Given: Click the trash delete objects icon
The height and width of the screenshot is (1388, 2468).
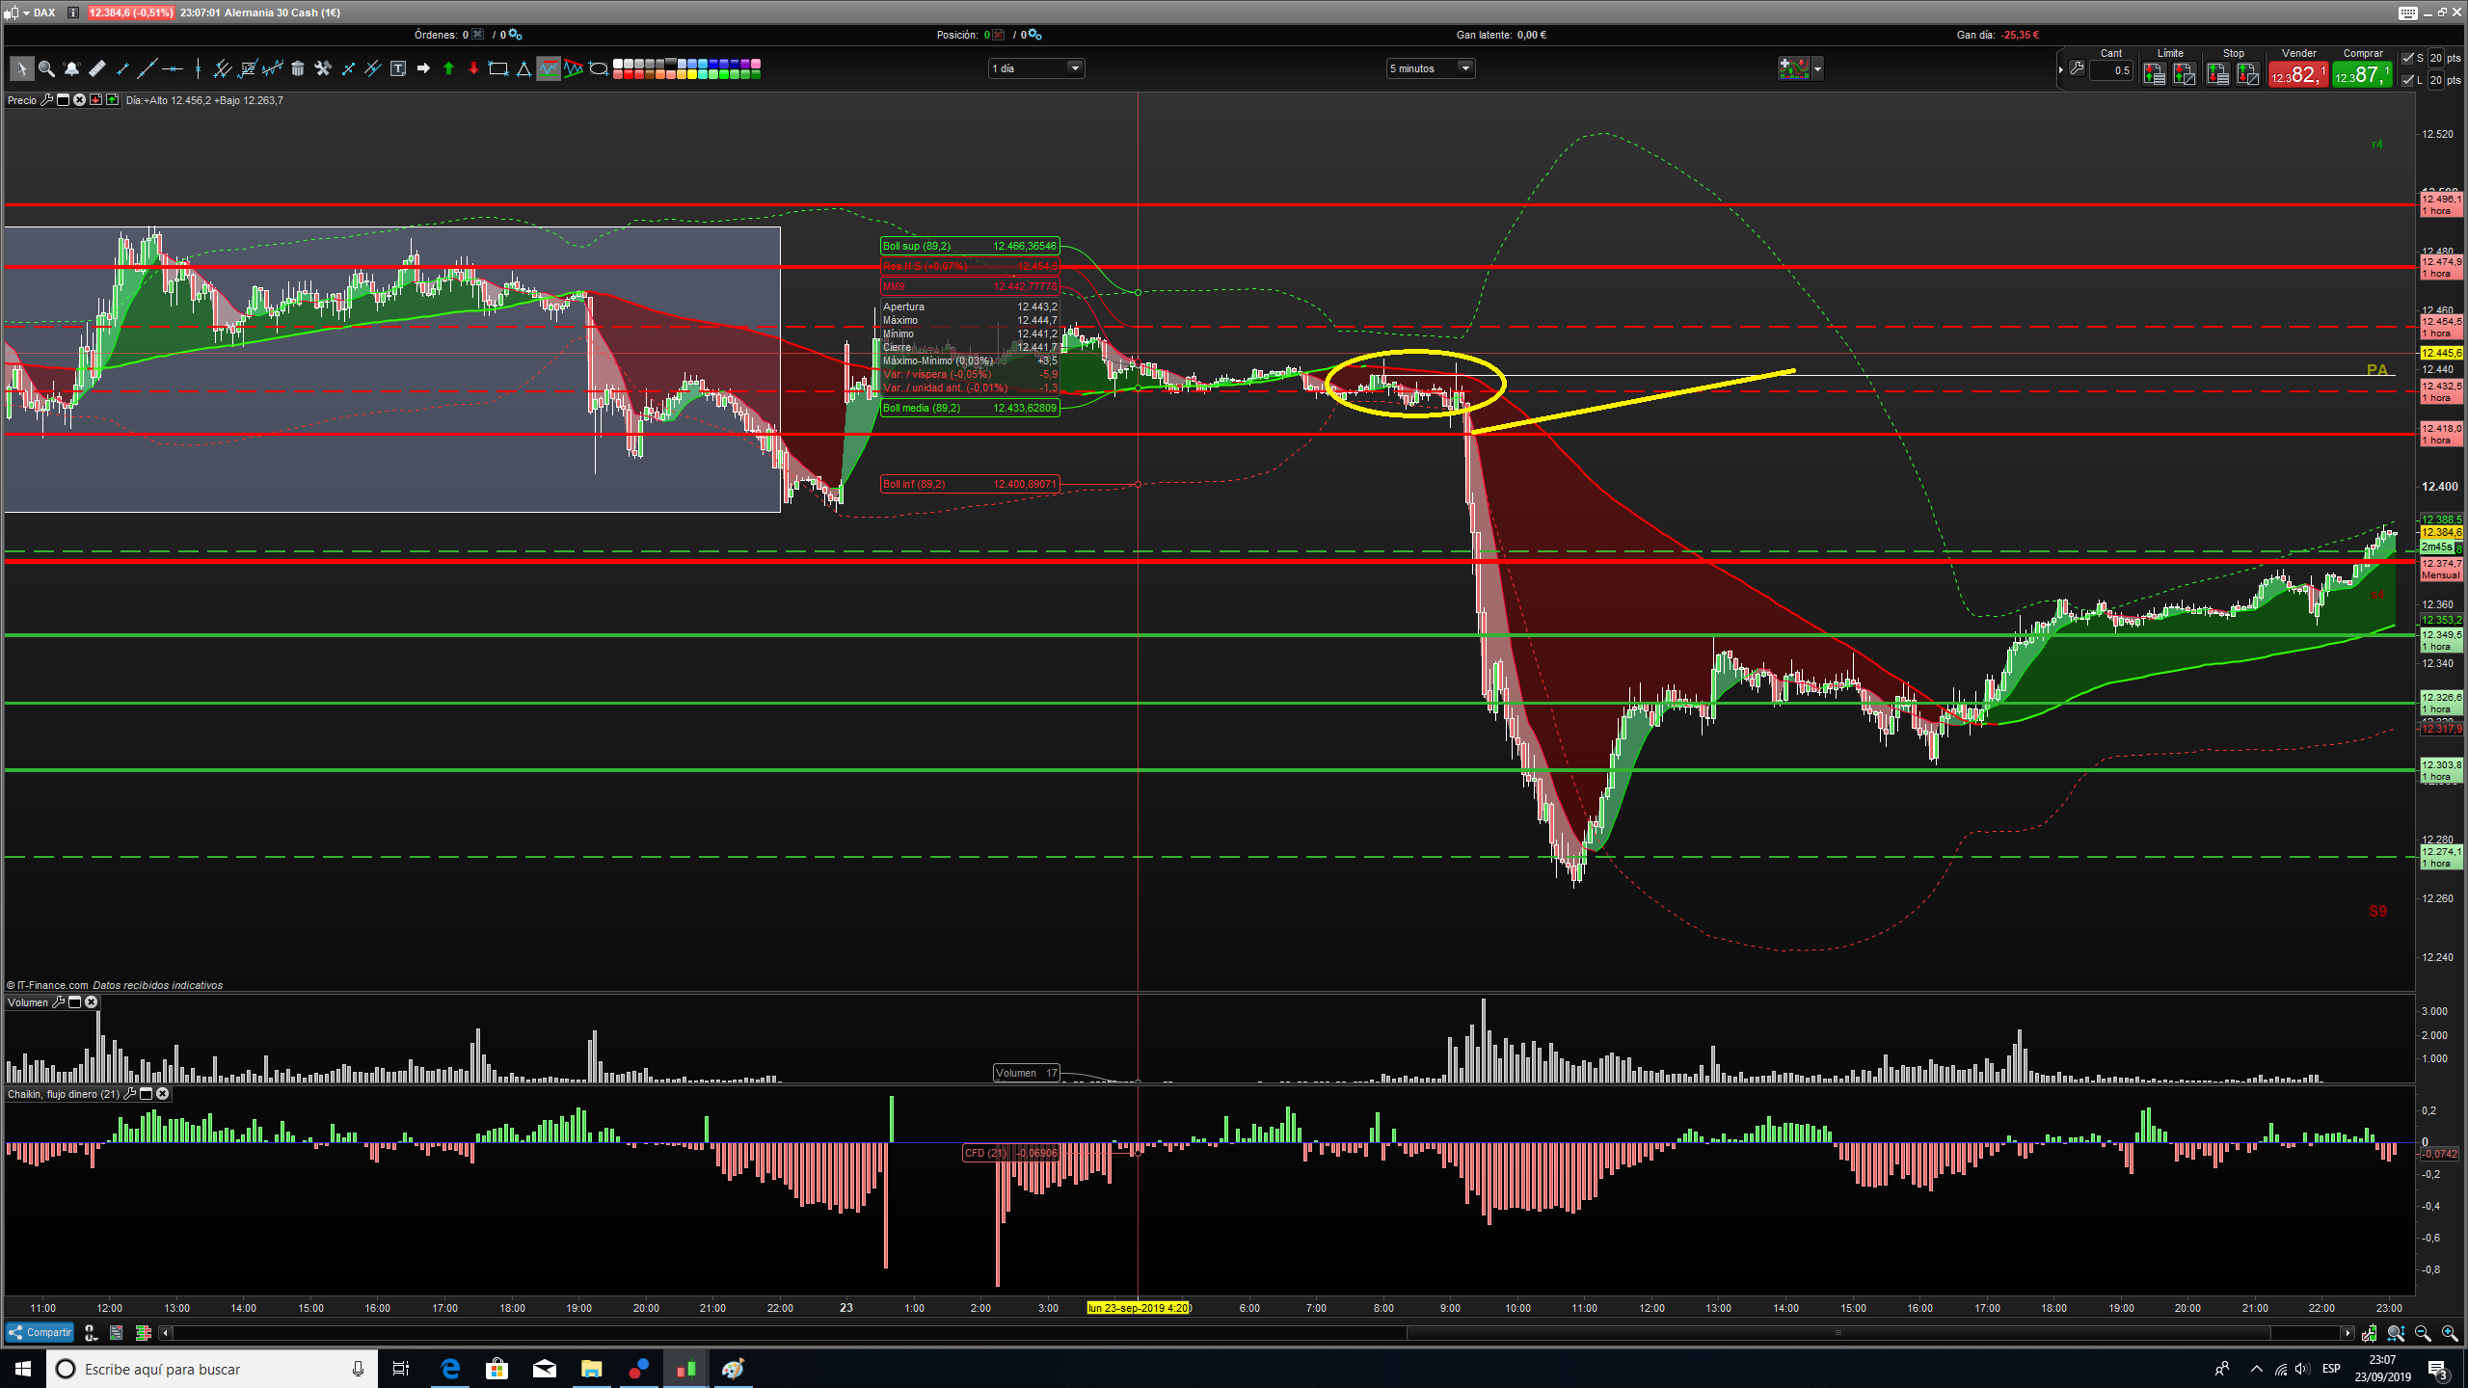Looking at the screenshot, I should (x=298, y=68).
